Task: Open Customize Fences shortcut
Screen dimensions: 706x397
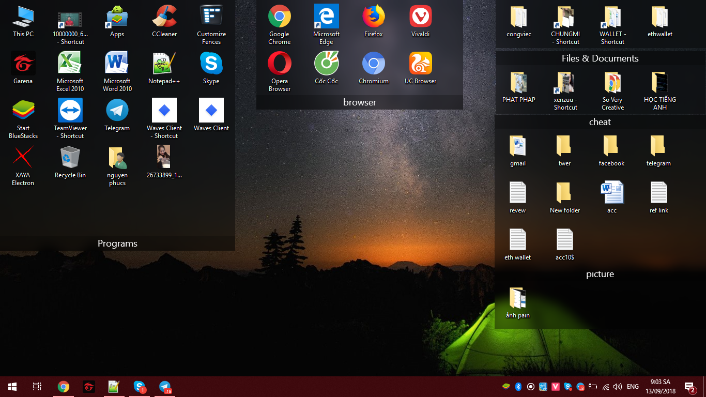Action: point(211,25)
